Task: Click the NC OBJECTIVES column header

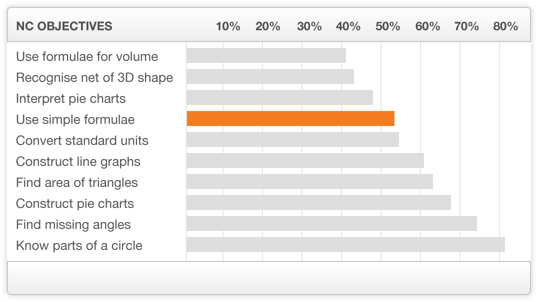Action: click(64, 26)
